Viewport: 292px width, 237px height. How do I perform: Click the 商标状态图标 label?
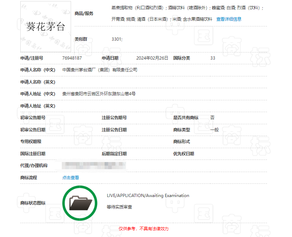pos(33,203)
